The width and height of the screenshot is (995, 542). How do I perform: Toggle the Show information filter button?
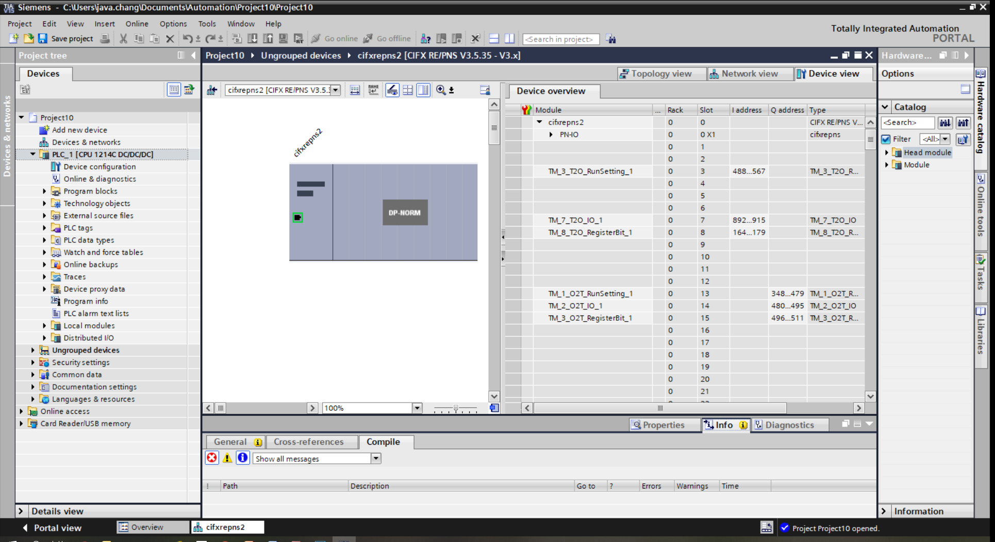pyautogui.click(x=243, y=458)
